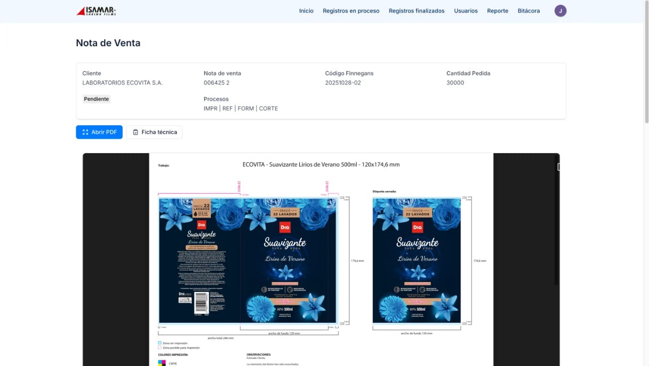Click the processes text IMPR | REF | FORM | CORTE
The height and width of the screenshot is (366, 649).
pos(241,108)
